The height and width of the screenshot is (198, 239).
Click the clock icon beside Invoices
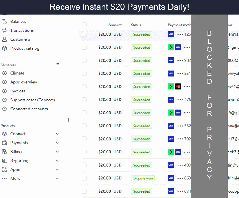[x=4, y=91]
